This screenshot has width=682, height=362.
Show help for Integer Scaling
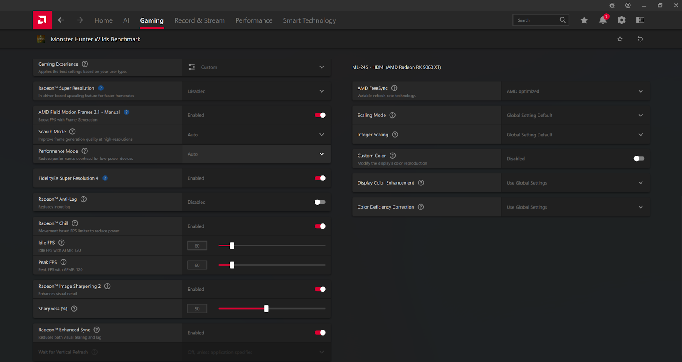(x=395, y=135)
